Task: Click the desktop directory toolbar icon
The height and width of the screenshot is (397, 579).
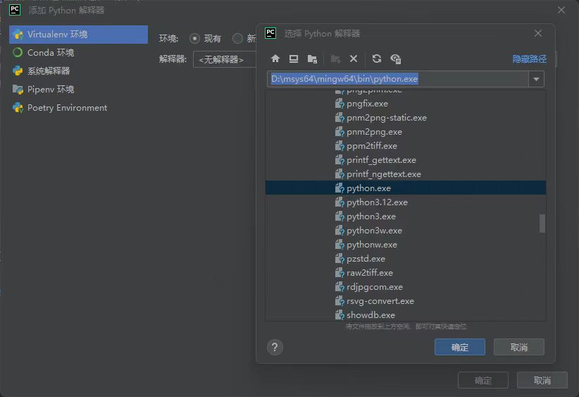Action: click(294, 59)
